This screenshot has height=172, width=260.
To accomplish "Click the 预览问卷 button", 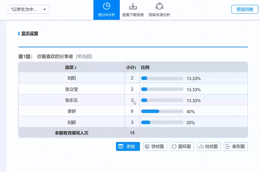I will (x=245, y=9).
